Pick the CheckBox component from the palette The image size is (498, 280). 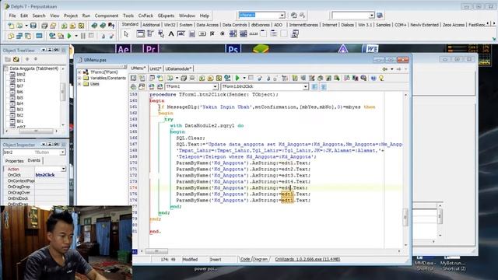pos(212,34)
